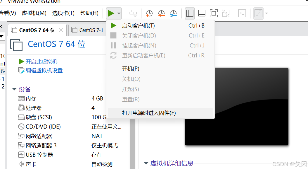Open the 虚拟机(M) menu

(34, 13)
